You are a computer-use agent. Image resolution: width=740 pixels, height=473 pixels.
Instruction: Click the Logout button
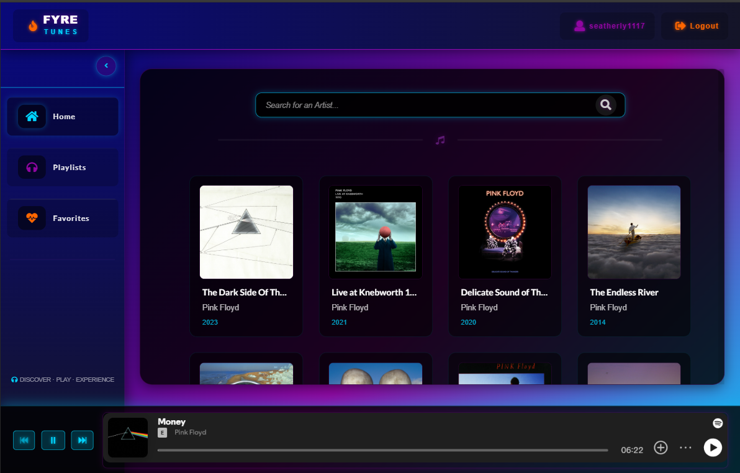tap(695, 25)
